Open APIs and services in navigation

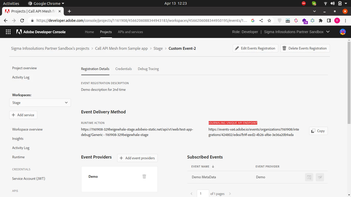point(130,32)
